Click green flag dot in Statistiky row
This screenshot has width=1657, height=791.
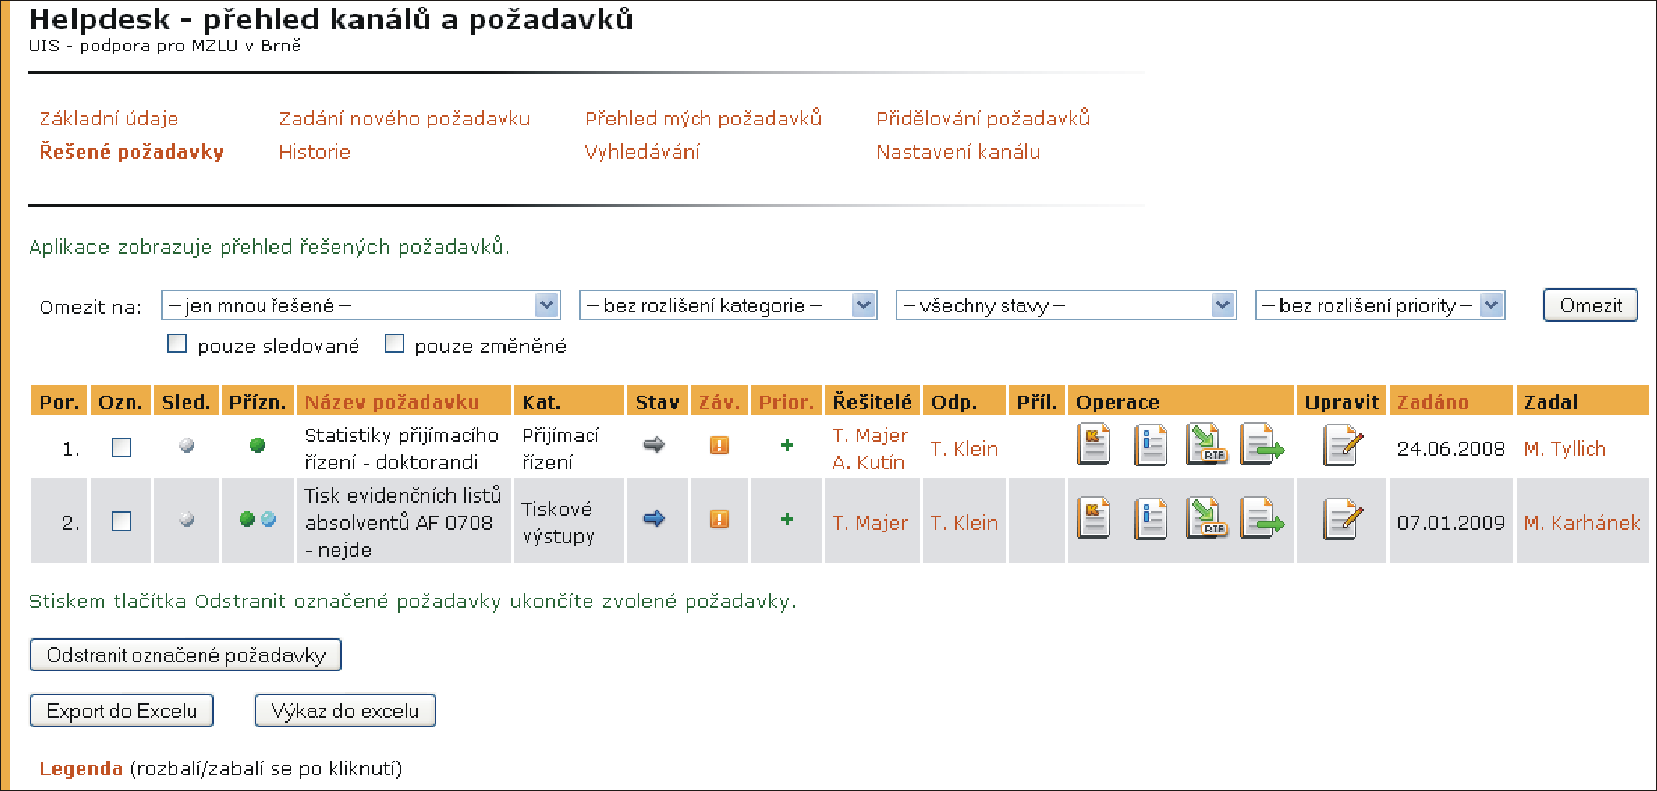tap(257, 445)
